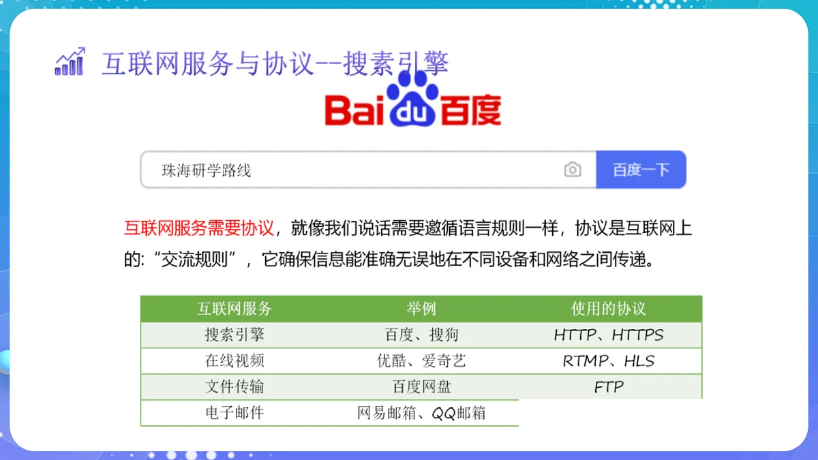Screen dimensions: 818x460
Task: Click the search box containing 珠海研学路线
Action: (369, 170)
